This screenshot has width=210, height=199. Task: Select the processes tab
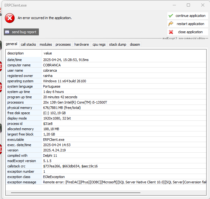pyautogui.click(x=63, y=44)
